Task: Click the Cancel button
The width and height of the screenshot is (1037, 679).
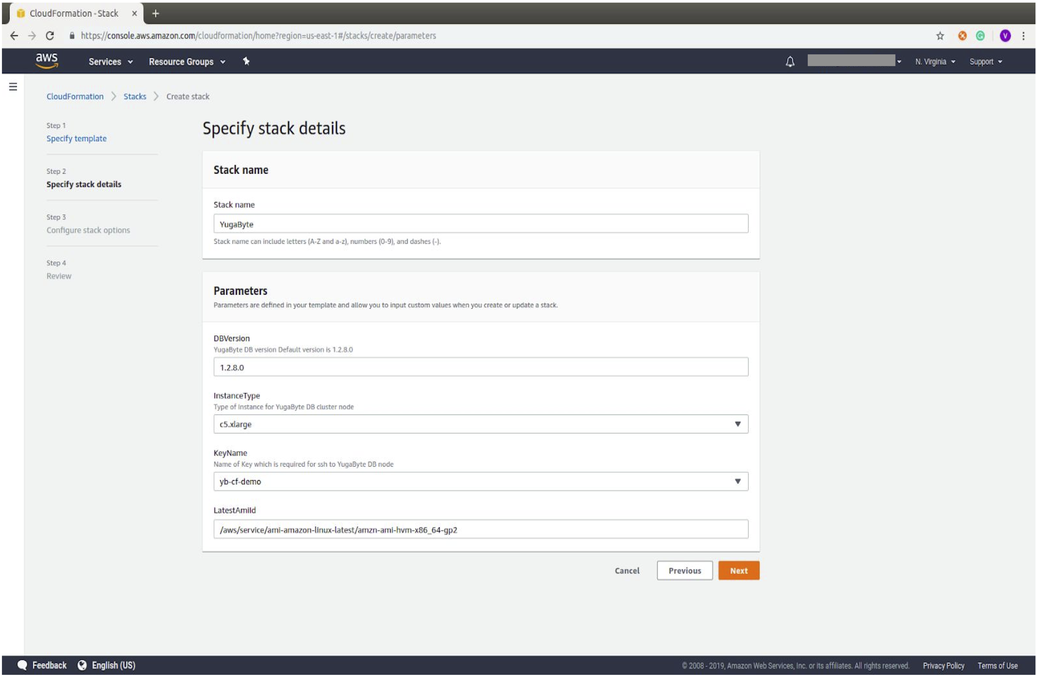Action: [627, 570]
